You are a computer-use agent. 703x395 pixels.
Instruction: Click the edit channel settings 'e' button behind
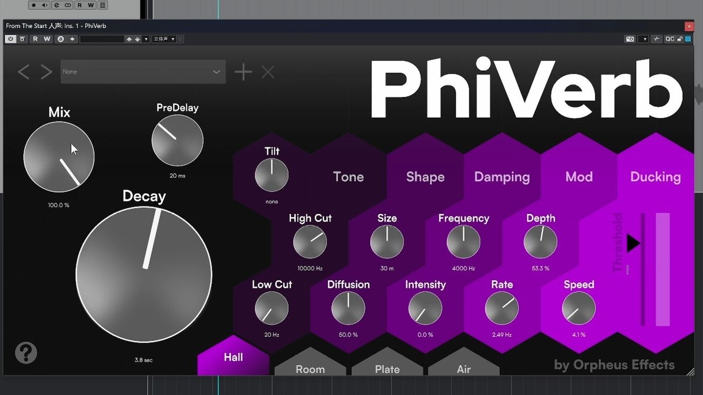pos(56,5)
